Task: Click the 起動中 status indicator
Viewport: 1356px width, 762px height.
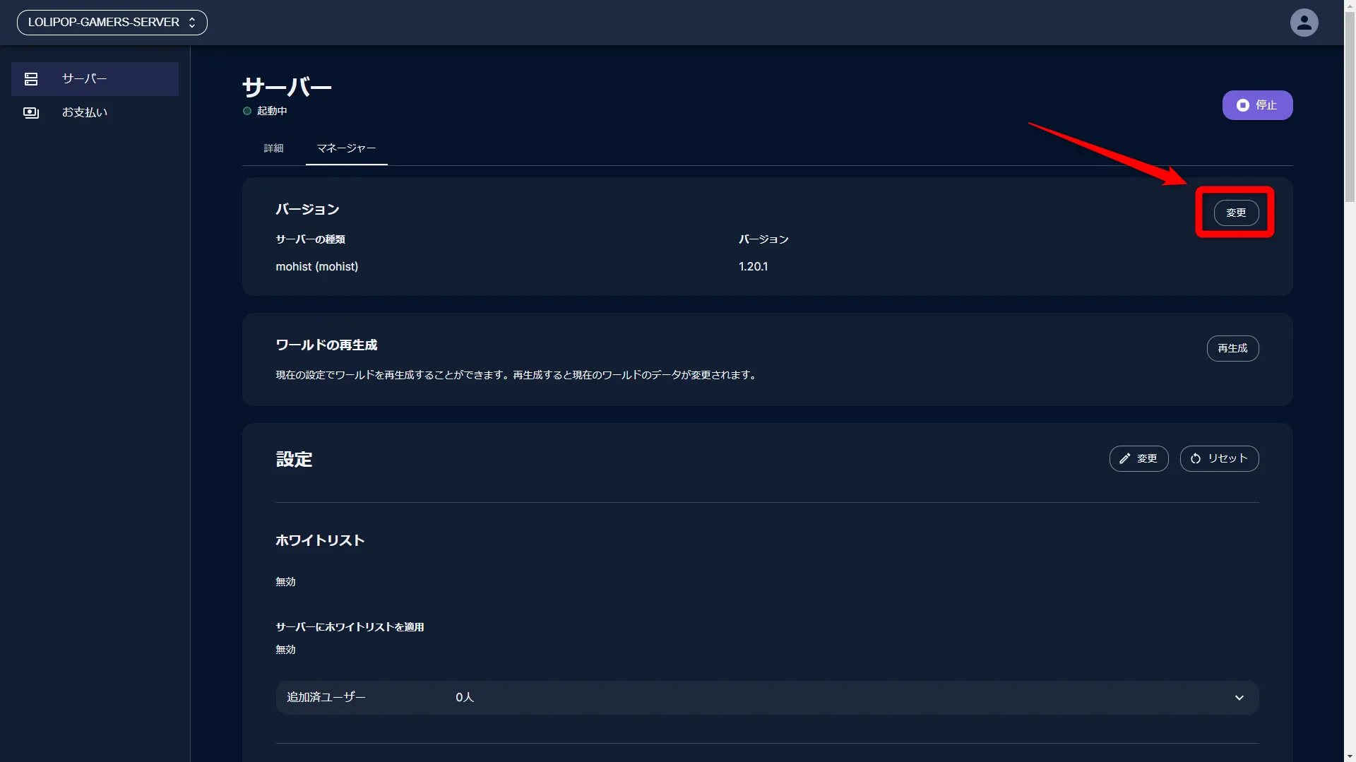Action: [x=265, y=111]
